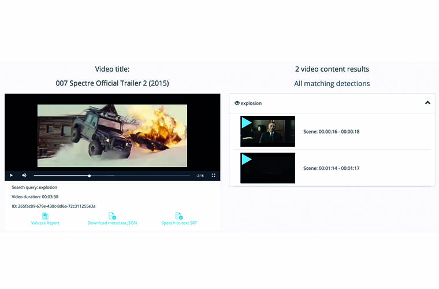Open the Valossa Report icon

coord(45,216)
